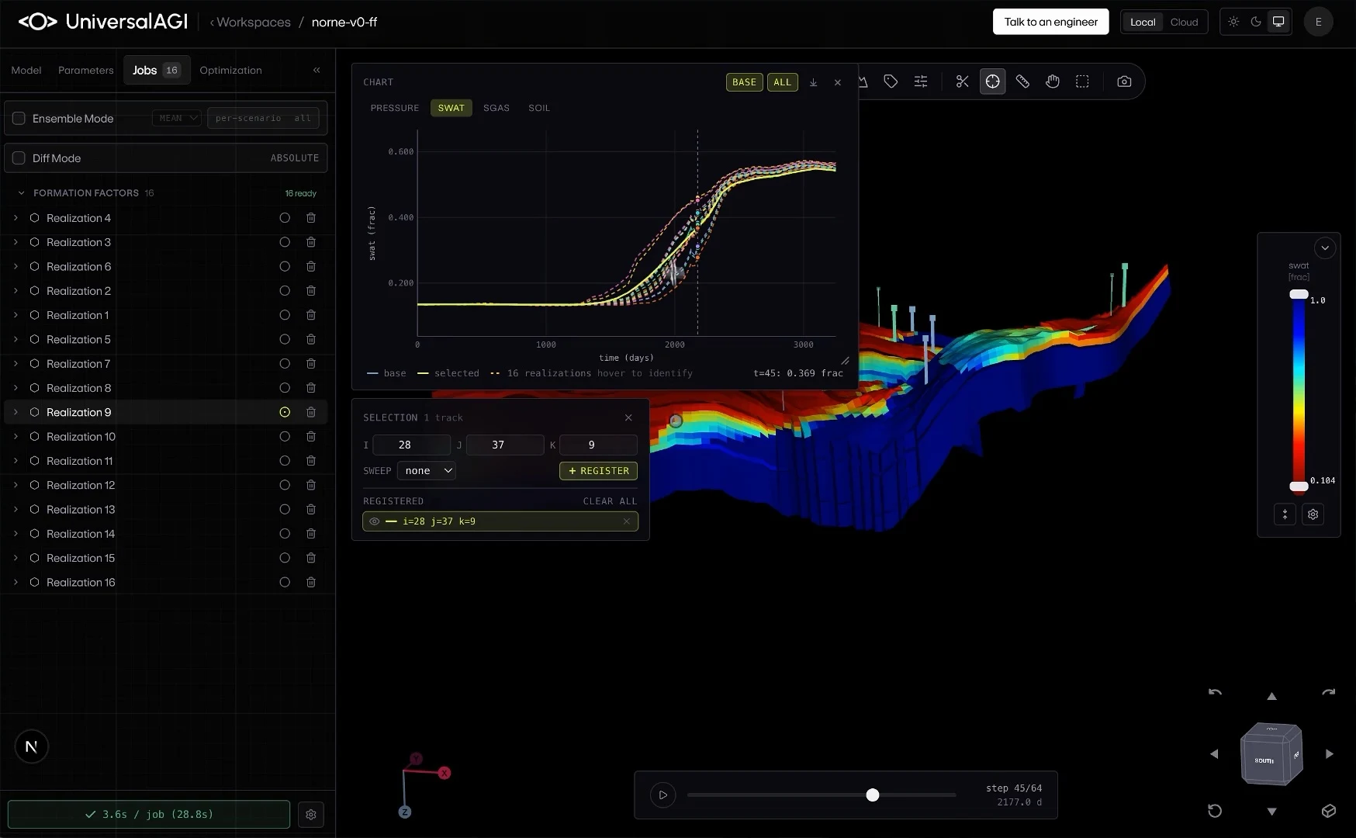This screenshot has height=838, width=1356.
Task: Toggle the ALL realizations chart button
Action: pos(782,82)
